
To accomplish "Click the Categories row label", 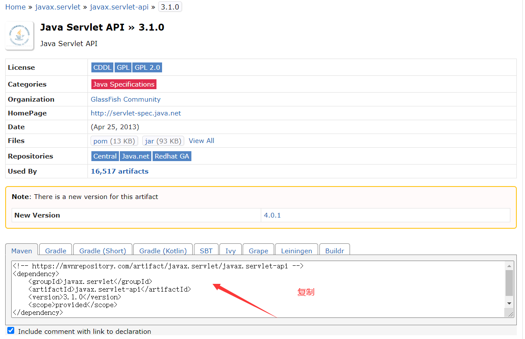I will (27, 84).
